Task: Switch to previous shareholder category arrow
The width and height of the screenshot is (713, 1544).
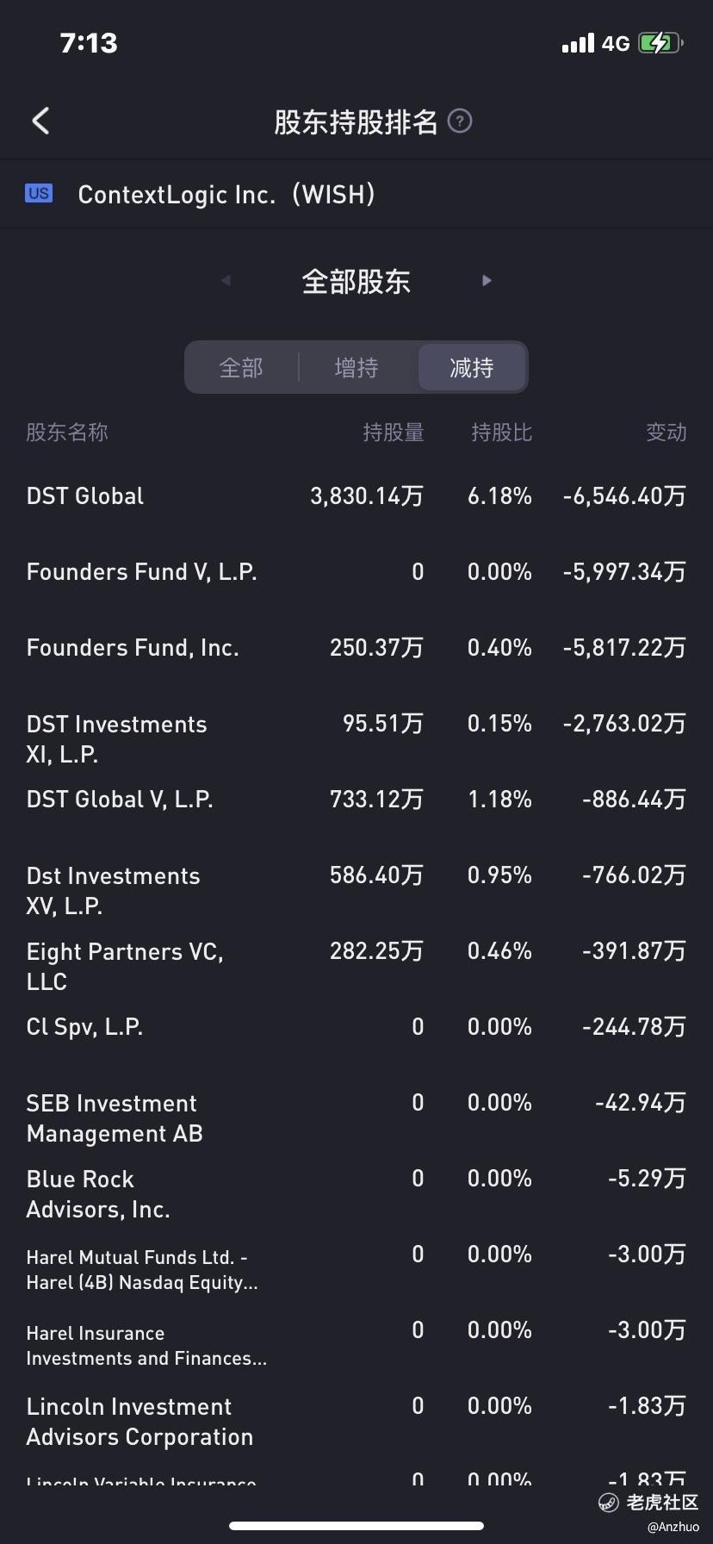Action: (226, 281)
